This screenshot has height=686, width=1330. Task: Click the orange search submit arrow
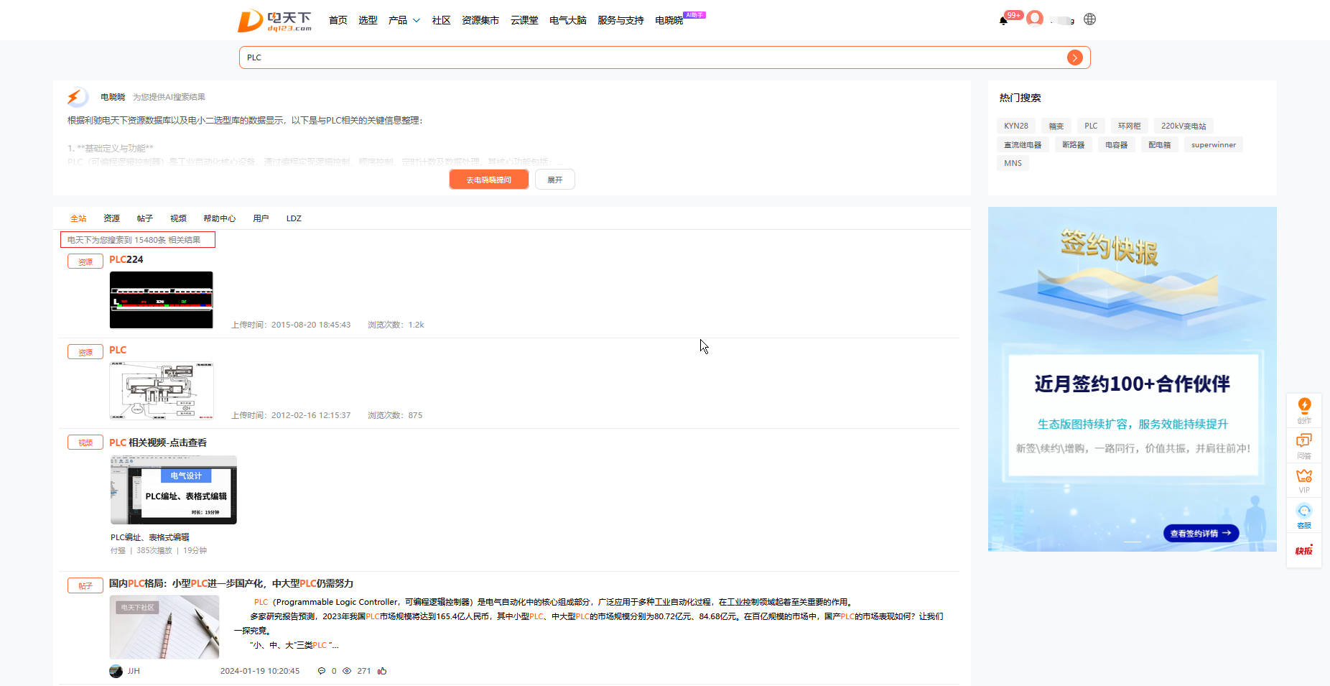tap(1074, 57)
